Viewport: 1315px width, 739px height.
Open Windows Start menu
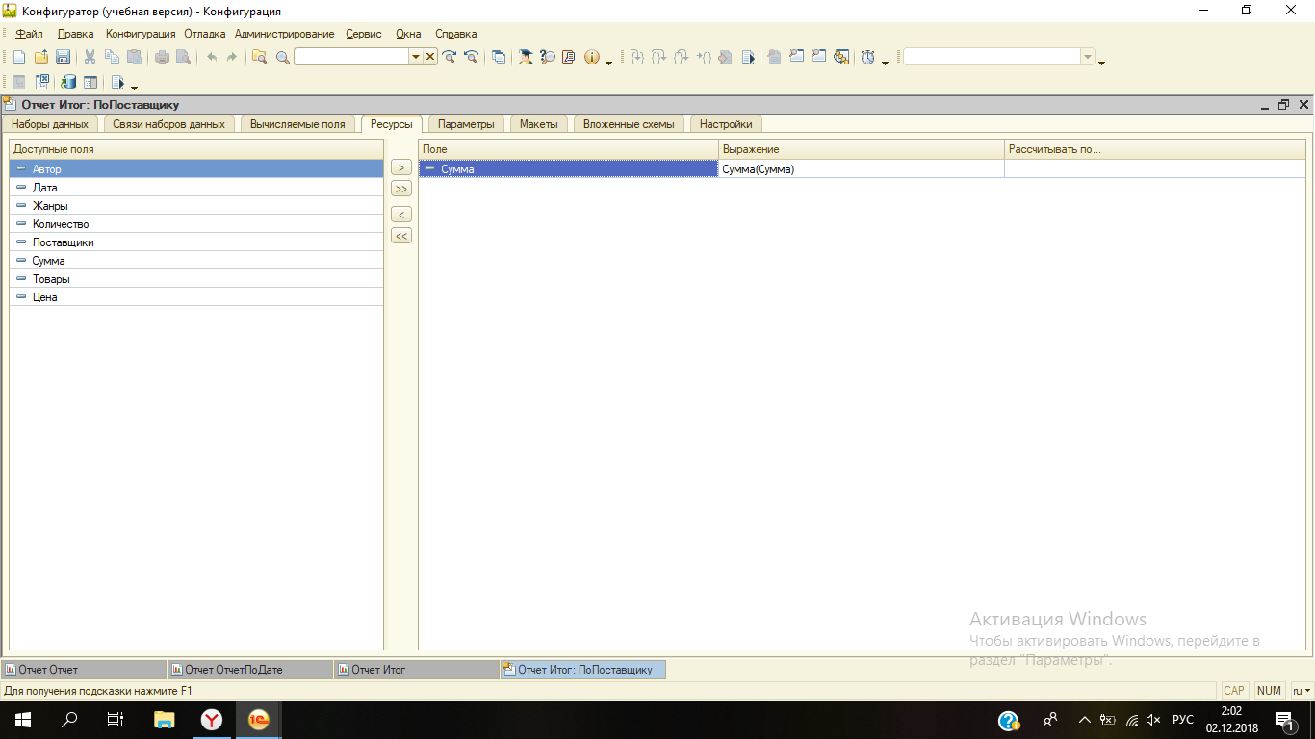tap(22, 720)
